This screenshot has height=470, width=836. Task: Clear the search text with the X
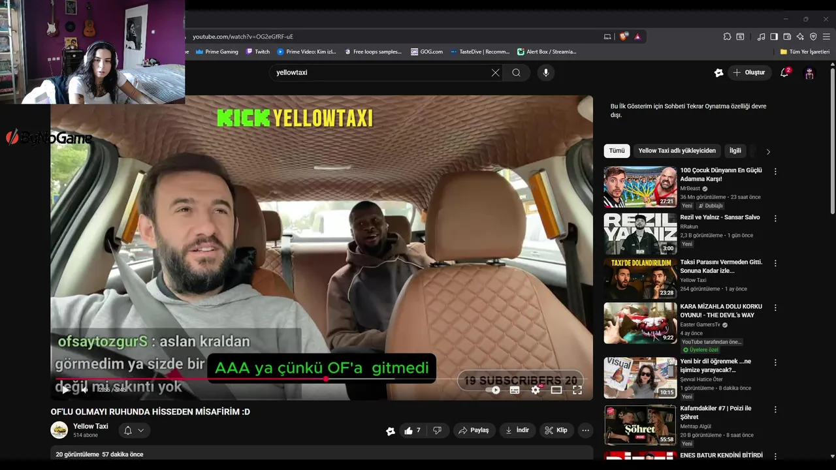495,72
